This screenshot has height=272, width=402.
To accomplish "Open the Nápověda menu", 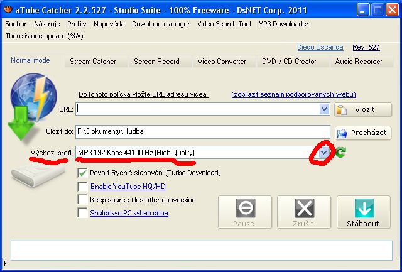I will click(x=109, y=24).
